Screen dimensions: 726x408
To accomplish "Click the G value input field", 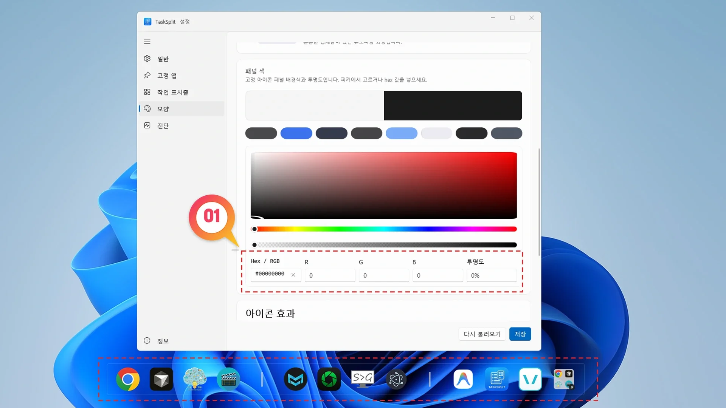I will click(384, 275).
